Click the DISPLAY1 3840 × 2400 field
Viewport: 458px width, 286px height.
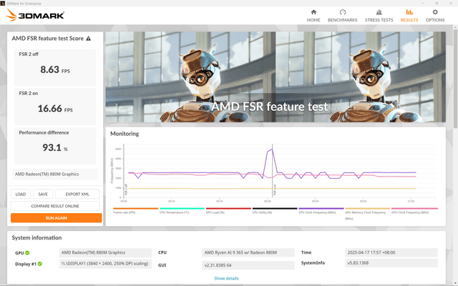pos(105,264)
